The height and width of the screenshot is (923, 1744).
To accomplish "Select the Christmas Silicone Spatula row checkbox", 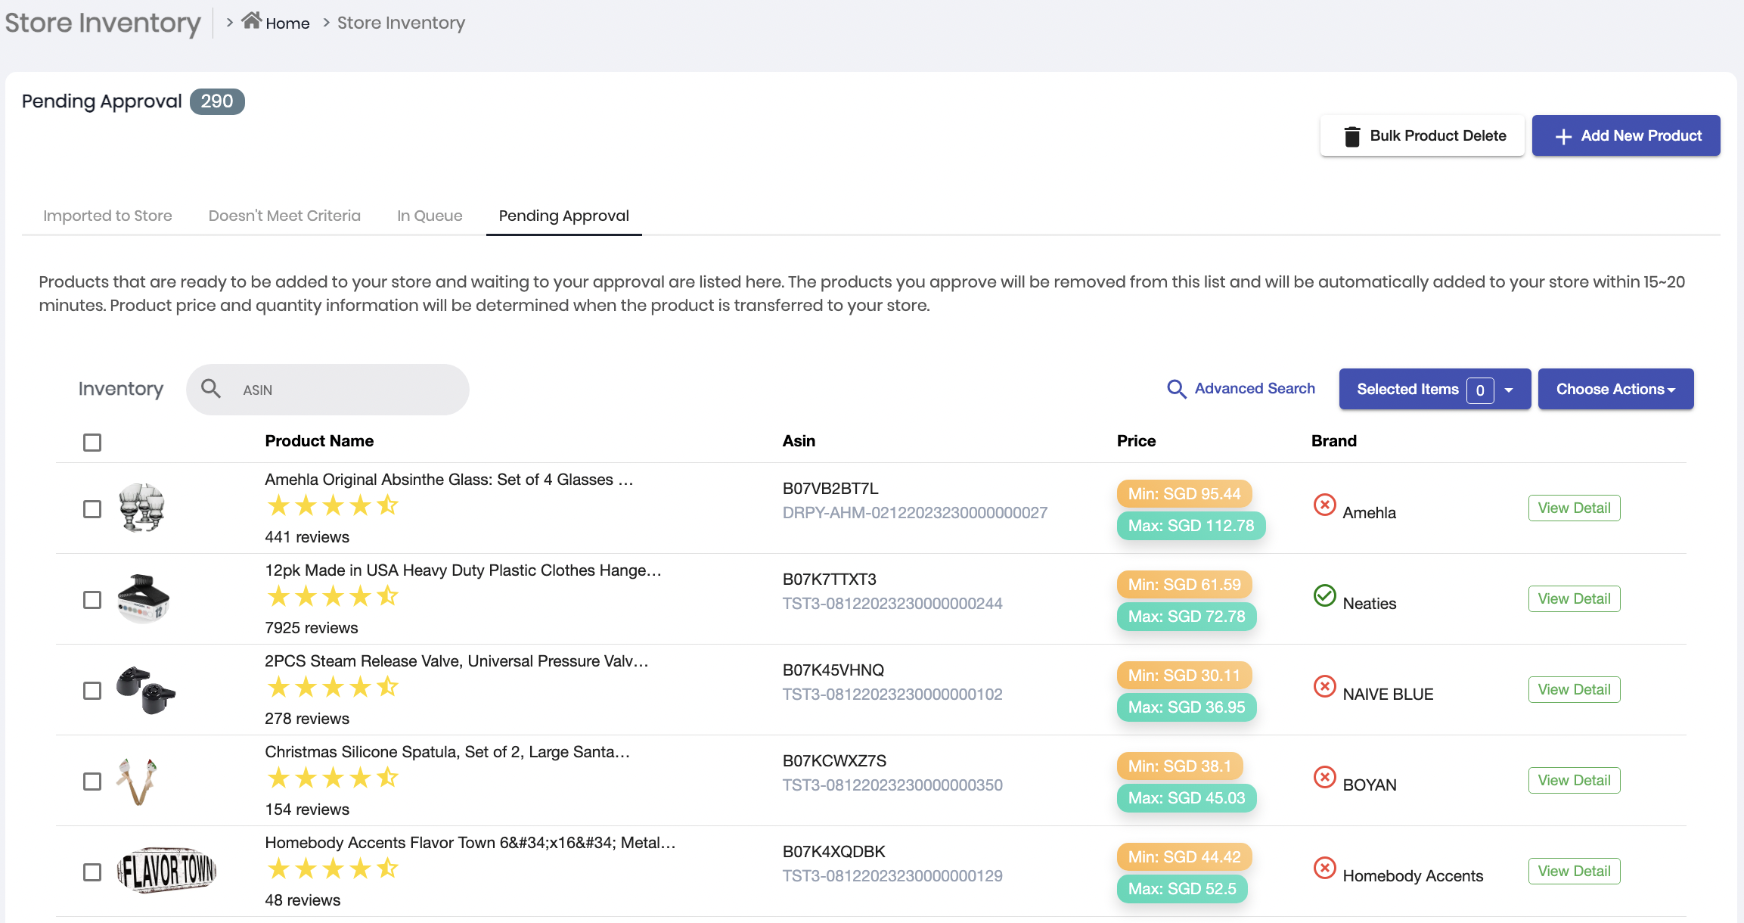I will tap(92, 782).
